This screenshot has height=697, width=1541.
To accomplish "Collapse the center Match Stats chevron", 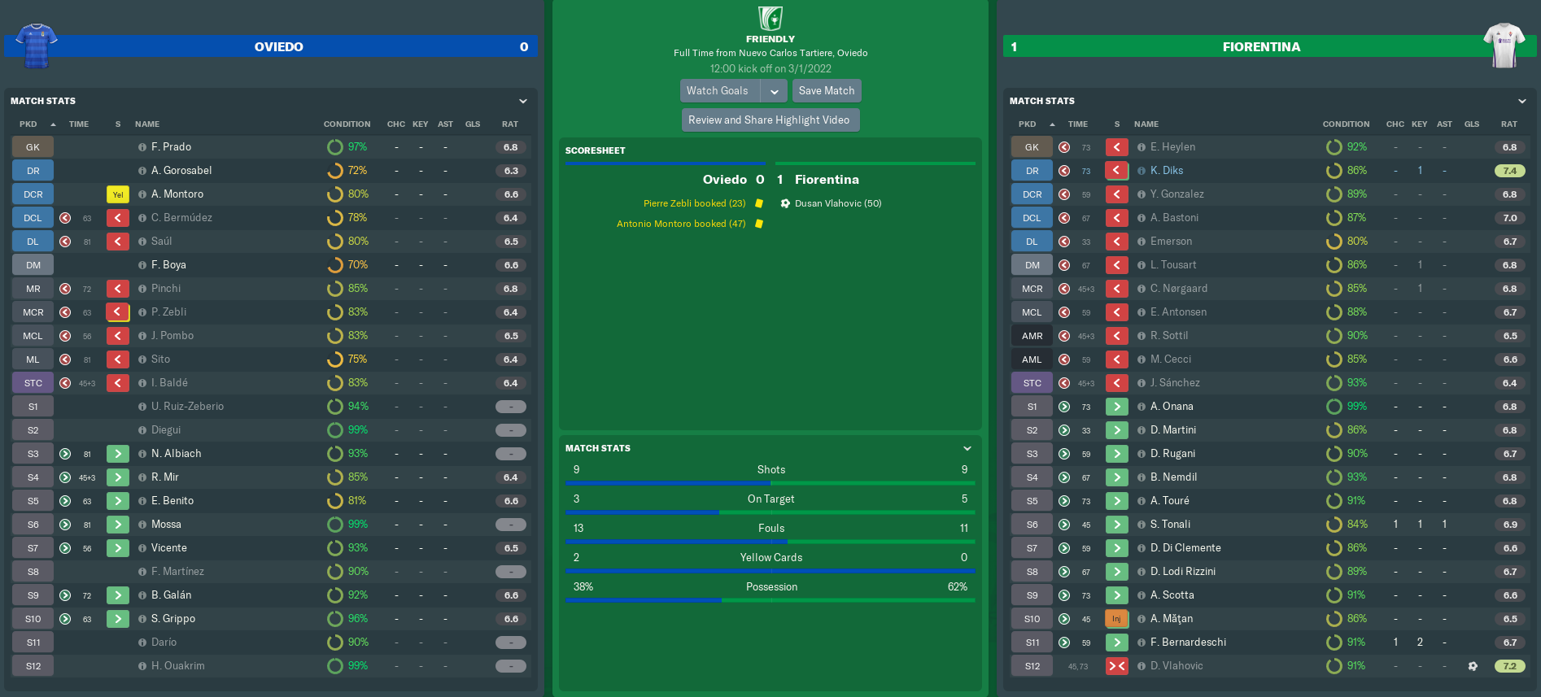I will coord(967,448).
